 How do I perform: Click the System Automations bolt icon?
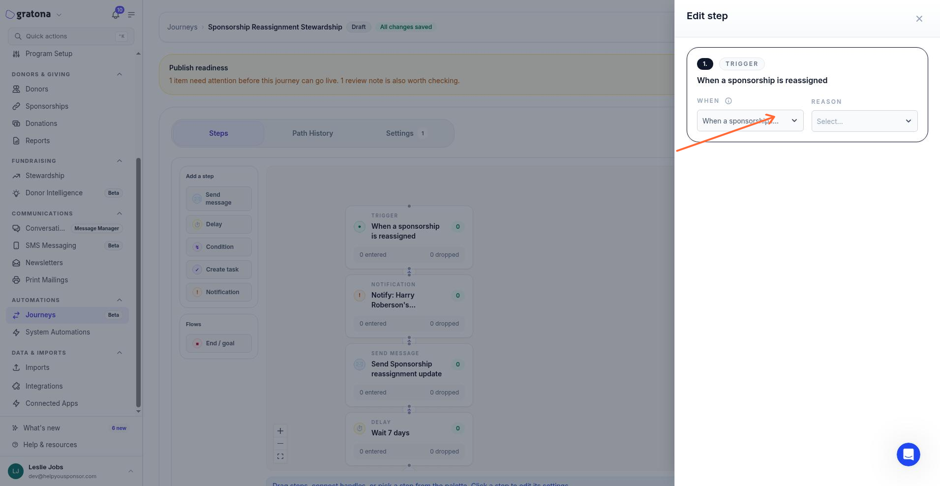tap(16, 332)
